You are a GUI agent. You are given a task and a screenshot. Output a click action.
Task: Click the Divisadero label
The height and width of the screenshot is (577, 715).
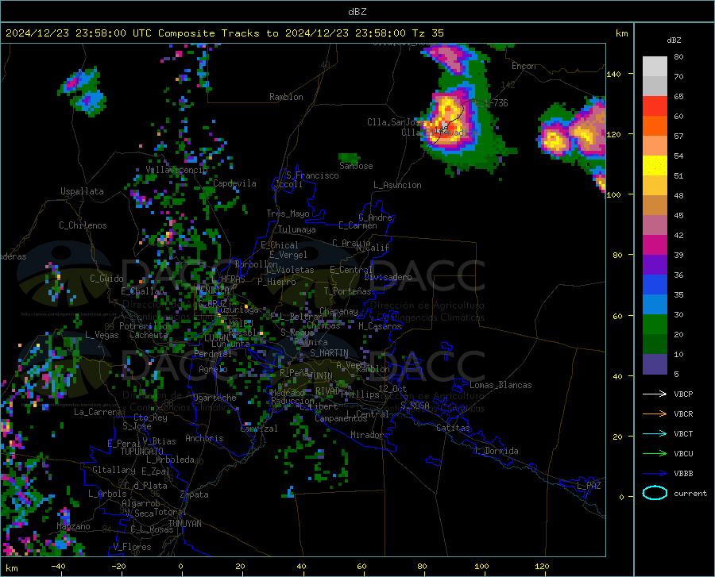(x=388, y=277)
